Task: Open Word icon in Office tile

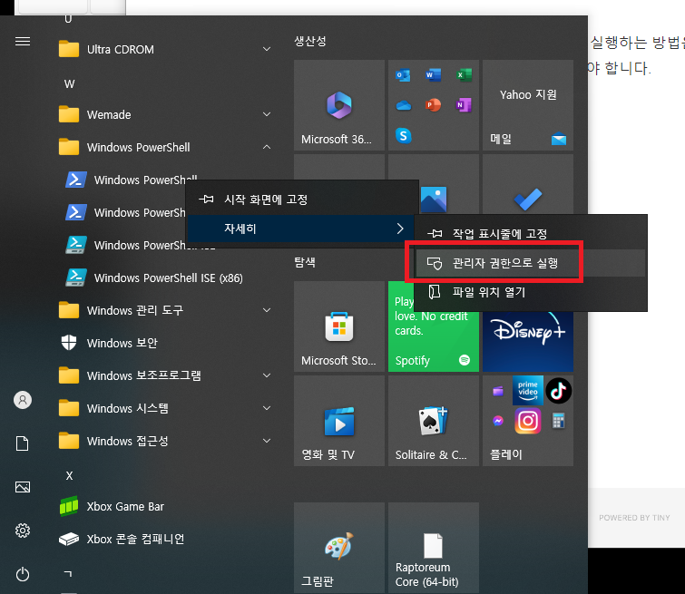Action: (x=433, y=75)
